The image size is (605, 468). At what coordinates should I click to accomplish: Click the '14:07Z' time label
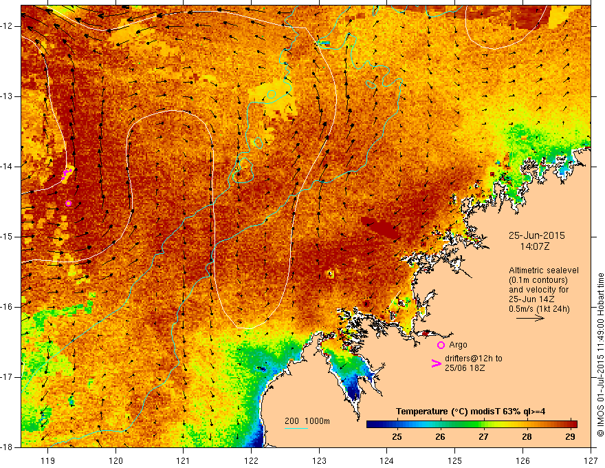coord(534,246)
